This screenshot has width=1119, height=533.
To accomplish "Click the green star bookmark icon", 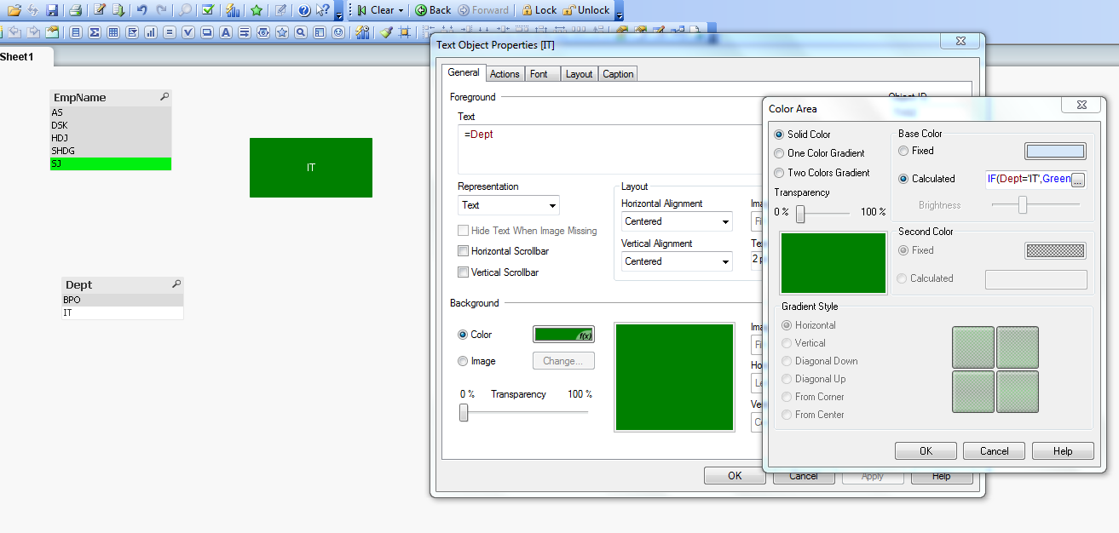I will click(x=256, y=10).
